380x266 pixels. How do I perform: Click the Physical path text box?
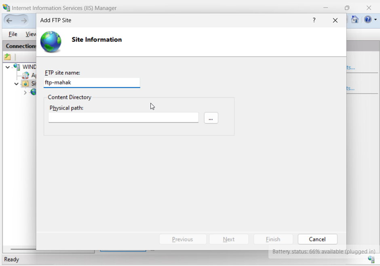coord(123,118)
